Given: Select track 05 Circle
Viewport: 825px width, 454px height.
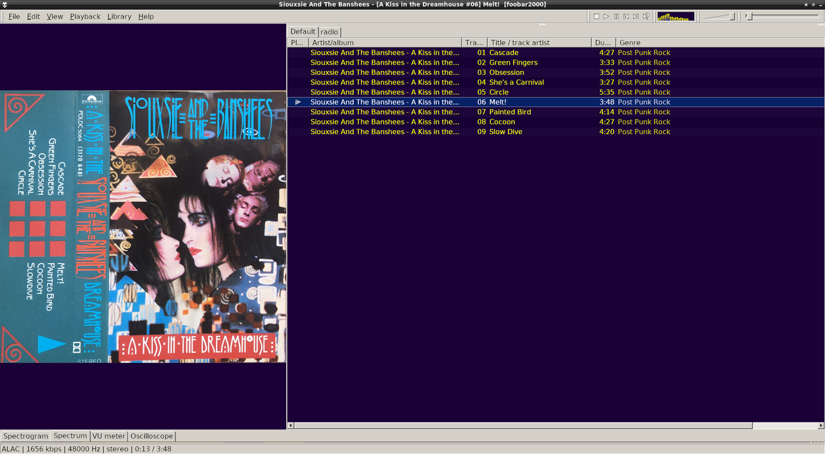Looking at the screenshot, I should (x=556, y=92).
